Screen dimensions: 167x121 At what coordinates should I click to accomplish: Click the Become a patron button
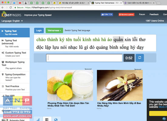127,15
